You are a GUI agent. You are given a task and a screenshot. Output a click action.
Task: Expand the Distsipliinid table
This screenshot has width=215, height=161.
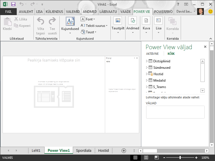coord(147,61)
